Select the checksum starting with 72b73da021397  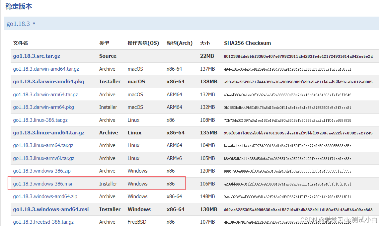click(x=288, y=120)
